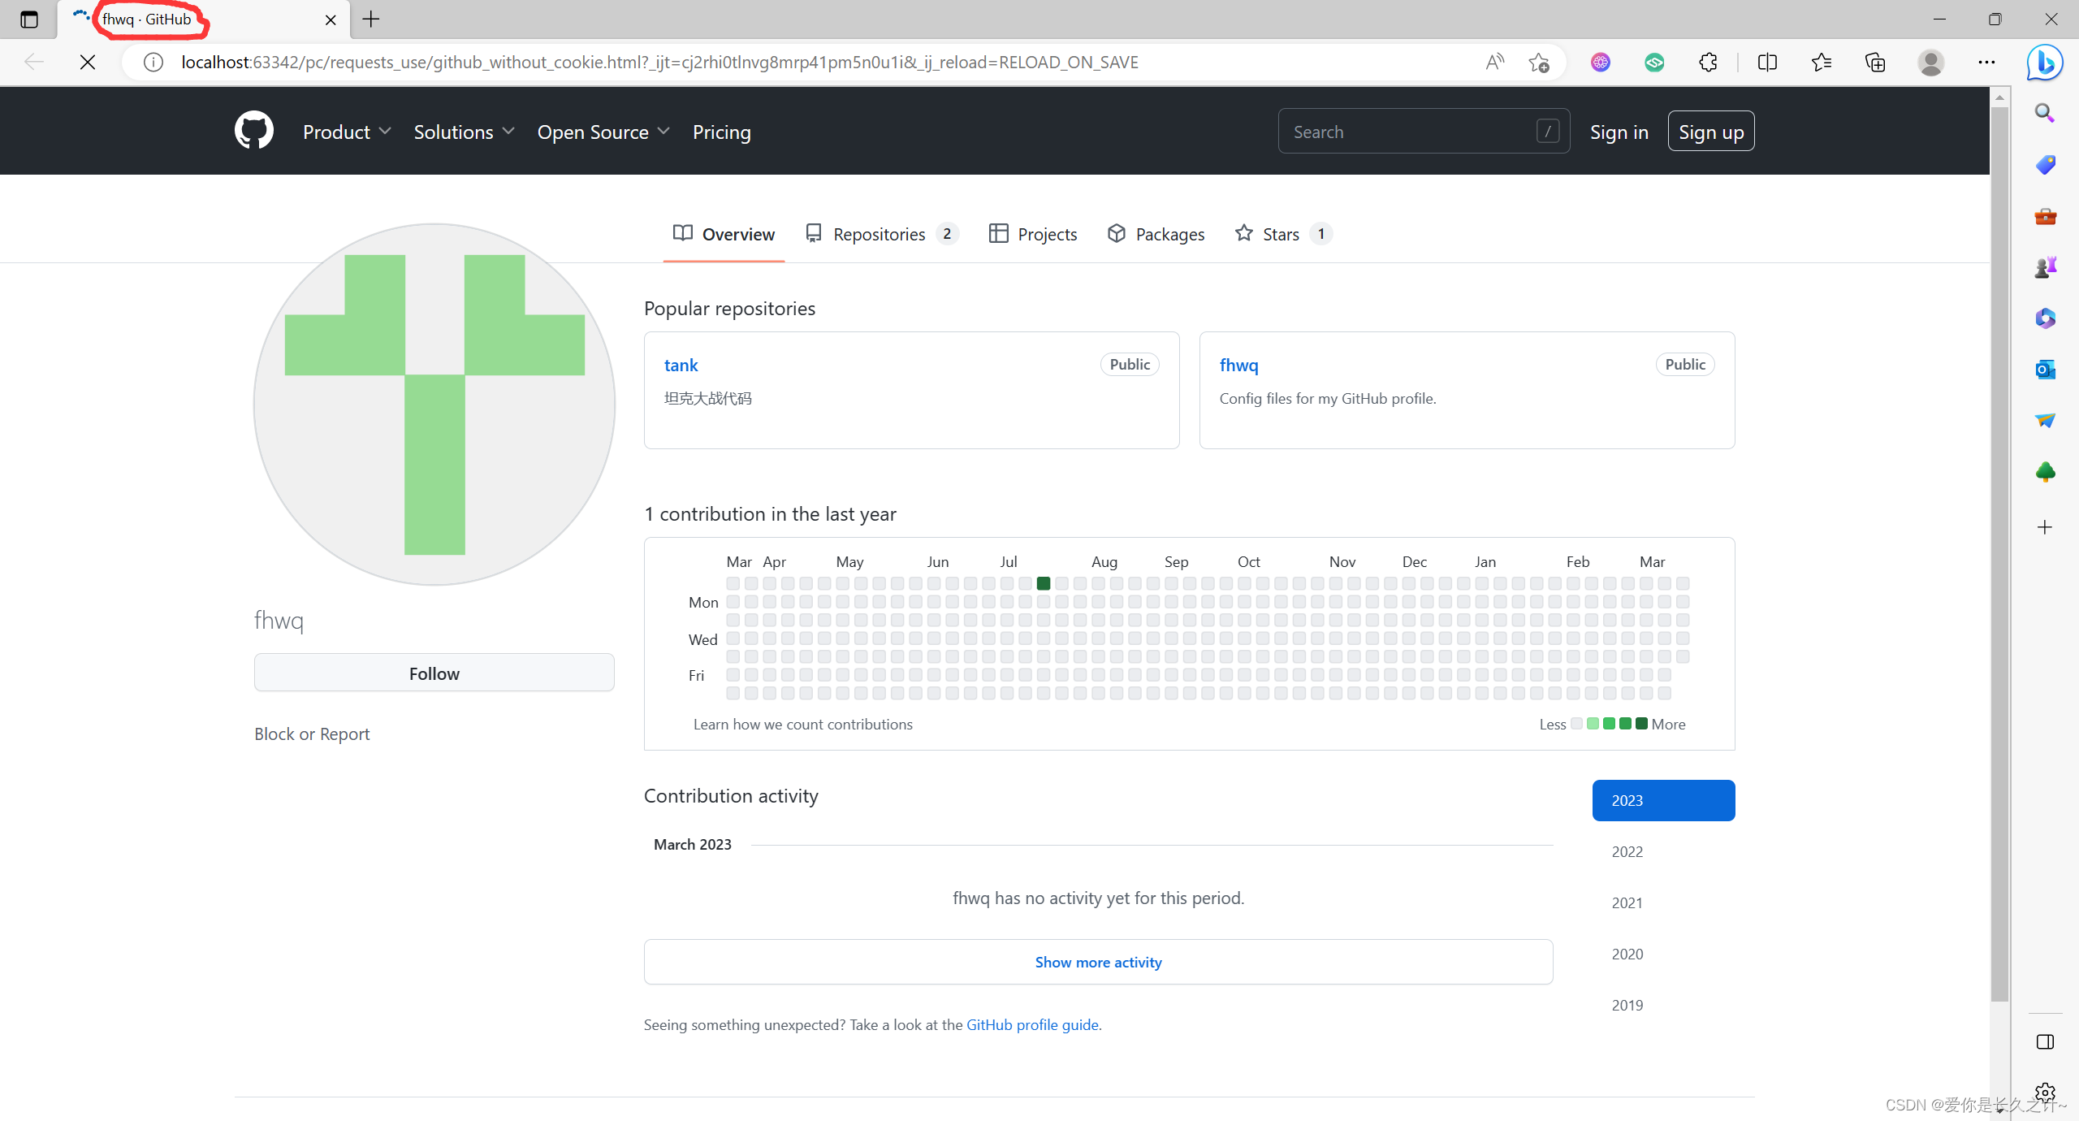This screenshot has width=2079, height=1121.
Task: Click the browser extensions icon
Action: pyautogui.click(x=1706, y=62)
